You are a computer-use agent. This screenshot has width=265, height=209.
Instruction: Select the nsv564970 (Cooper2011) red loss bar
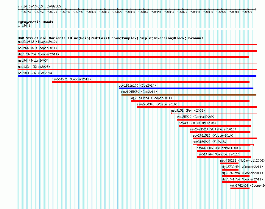click(137, 51)
